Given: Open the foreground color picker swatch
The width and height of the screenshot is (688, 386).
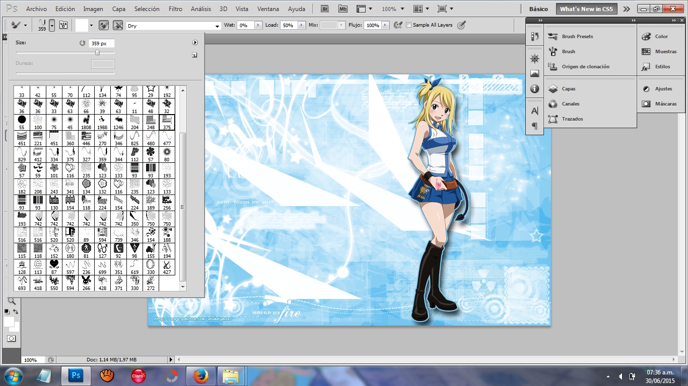Looking at the screenshot, I should pos(9,321).
